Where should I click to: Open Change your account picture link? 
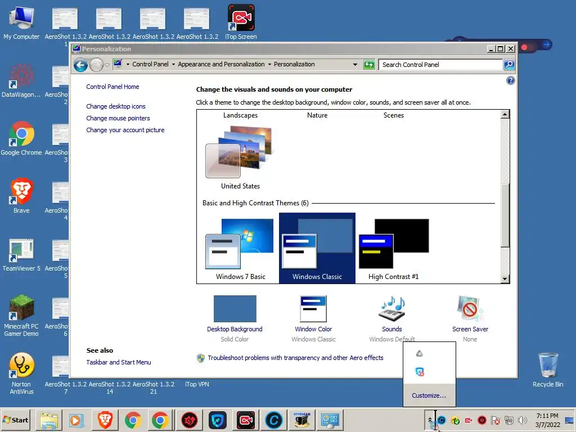125,130
